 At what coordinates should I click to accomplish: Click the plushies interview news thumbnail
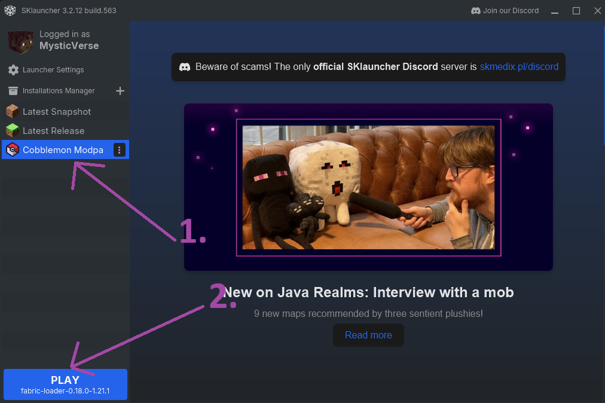[368, 187]
